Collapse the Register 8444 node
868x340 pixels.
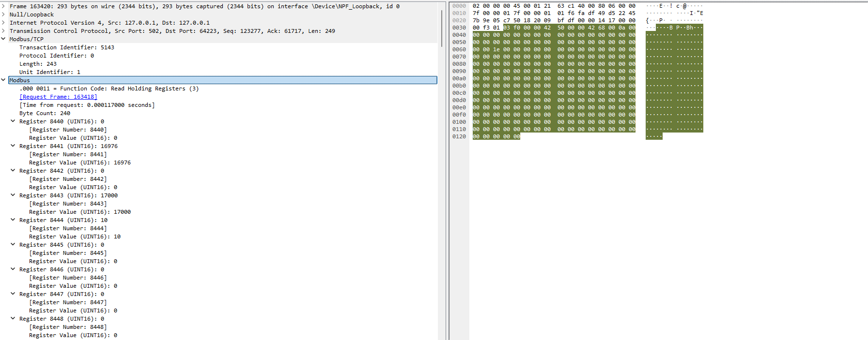[x=13, y=220]
